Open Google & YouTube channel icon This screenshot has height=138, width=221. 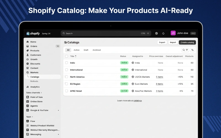point(28,110)
